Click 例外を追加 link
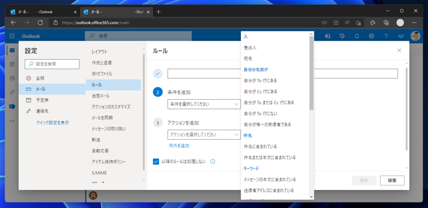 (x=179, y=145)
